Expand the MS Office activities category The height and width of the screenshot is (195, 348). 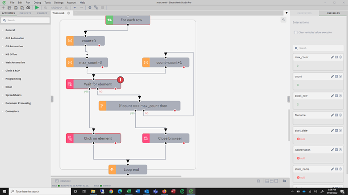11,54
